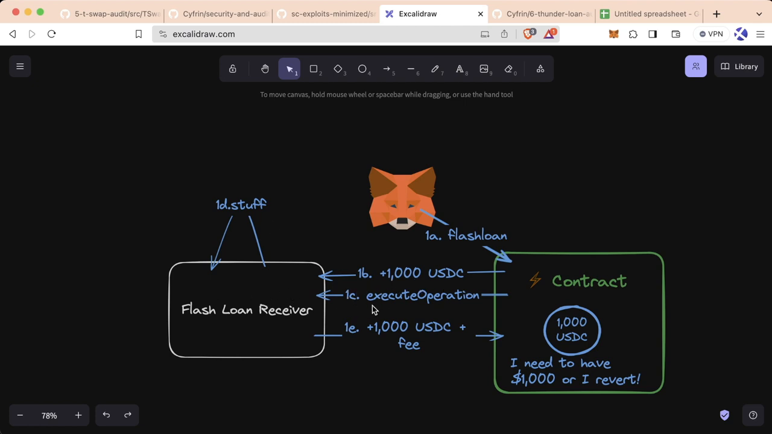Select the Diamond shape tool
772x434 pixels.
tap(338, 69)
